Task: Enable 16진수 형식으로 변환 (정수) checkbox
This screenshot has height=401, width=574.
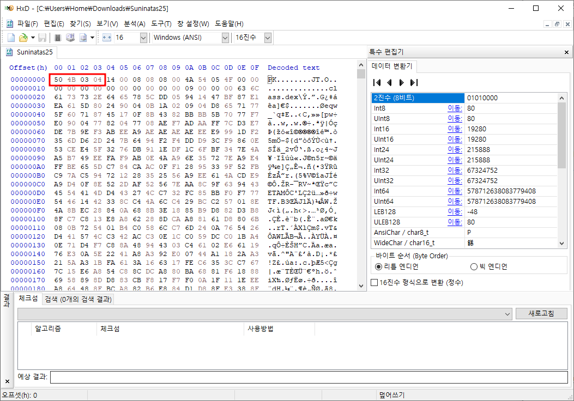Action: (417, 282)
